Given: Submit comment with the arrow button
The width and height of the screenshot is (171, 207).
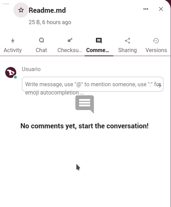Looking at the screenshot, I should click(x=160, y=86).
